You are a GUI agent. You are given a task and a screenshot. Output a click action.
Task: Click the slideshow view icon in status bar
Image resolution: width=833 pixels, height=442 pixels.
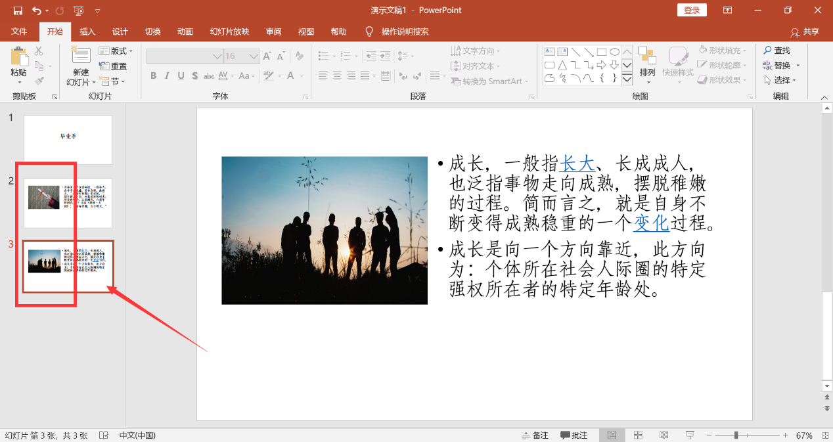pos(690,435)
